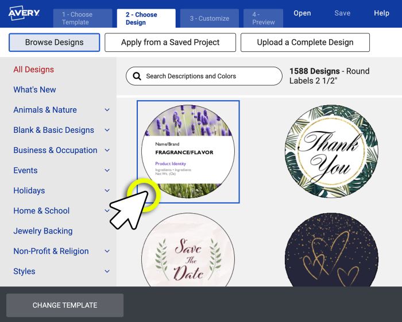Open the Help menu

pos(381,13)
